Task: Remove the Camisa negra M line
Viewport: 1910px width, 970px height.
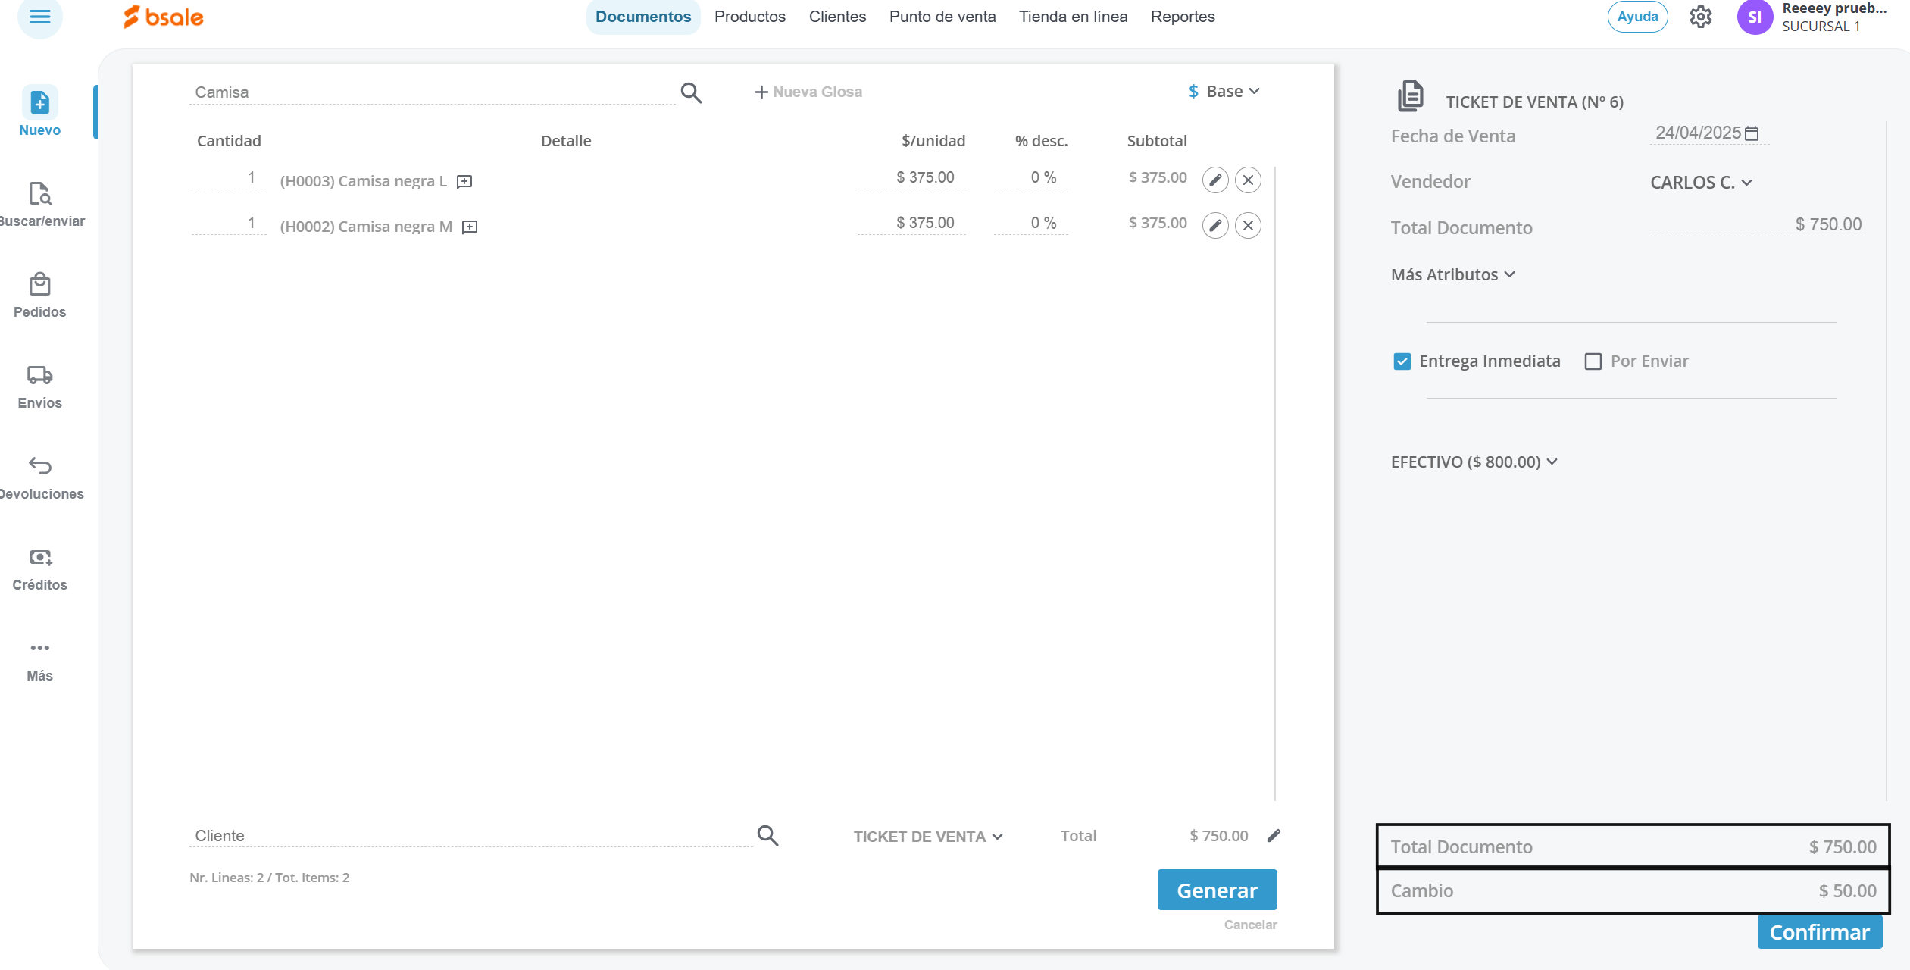Action: (x=1248, y=226)
